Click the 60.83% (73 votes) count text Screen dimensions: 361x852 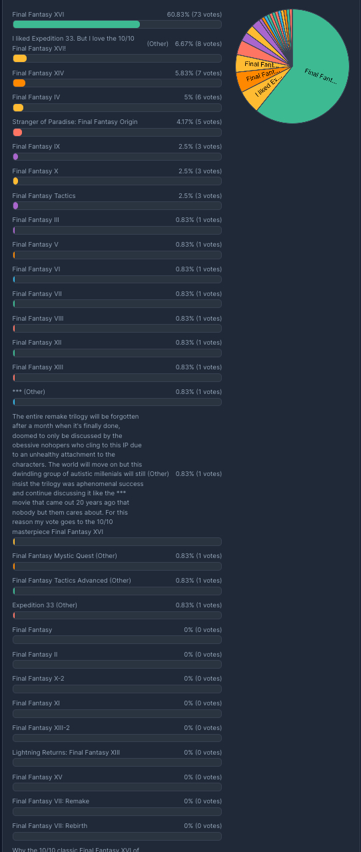click(x=194, y=14)
